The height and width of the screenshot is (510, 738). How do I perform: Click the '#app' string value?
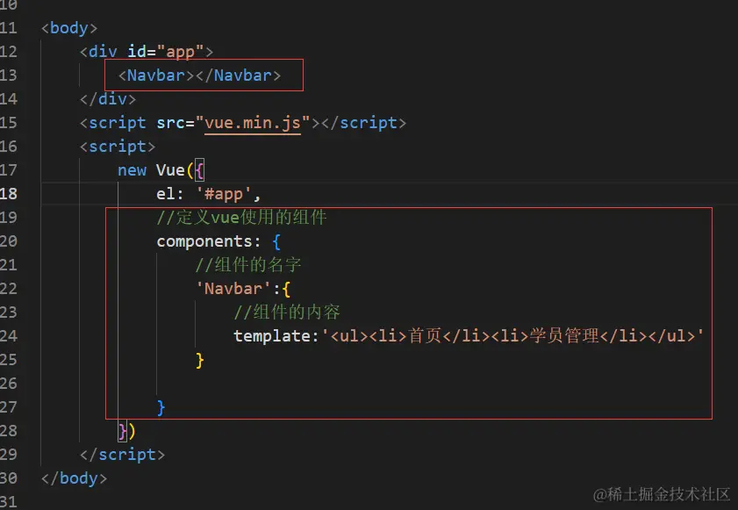coord(224,194)
